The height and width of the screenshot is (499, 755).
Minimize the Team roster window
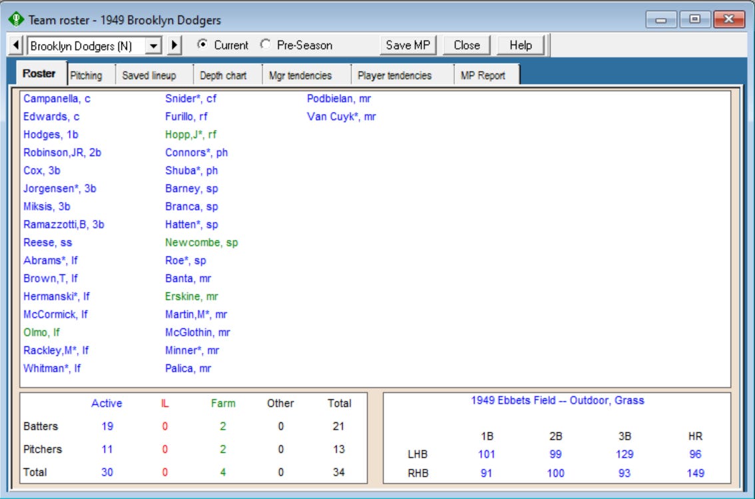661,20
